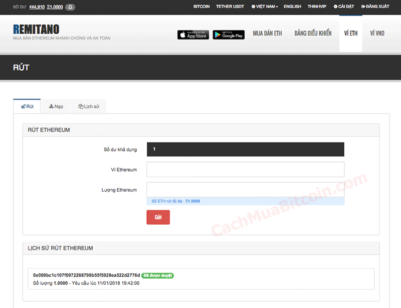Expand the Việt Nam country dropdown
Screen dimensions: 401x308
[x=265, y=6]
